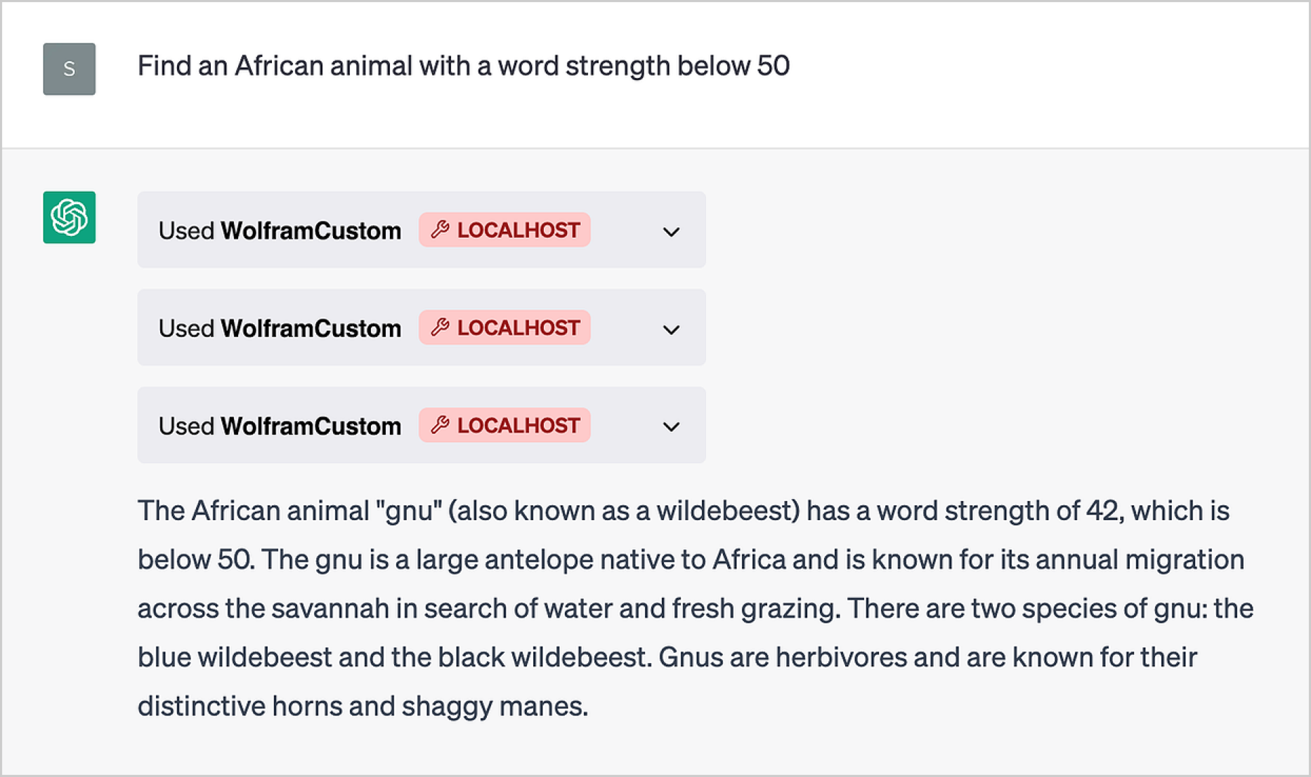Image resolution: width=1311 pixels, height=777 pixels.
Task: Click the ChatGPT logo avatar
Action: tap(69, 217)
